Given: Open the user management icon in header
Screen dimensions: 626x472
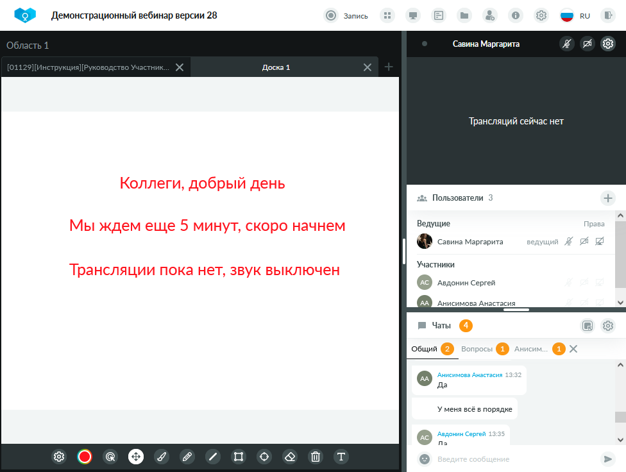Looking at the screenshot, I should coord(489,15).
